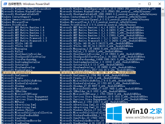Click short name Microsoft.MicrosoftSolitaireCollection

point(27,113)
